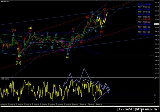Click the highlighted current price tag on price axis
The width and height of the screenshot is (160, 112).
click(x=157, y=24)
